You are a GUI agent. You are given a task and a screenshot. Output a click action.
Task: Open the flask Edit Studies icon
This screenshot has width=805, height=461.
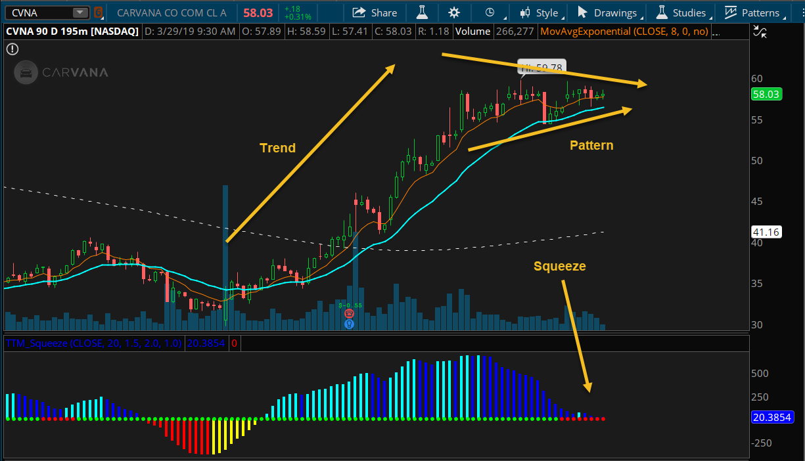coord(421,12)
